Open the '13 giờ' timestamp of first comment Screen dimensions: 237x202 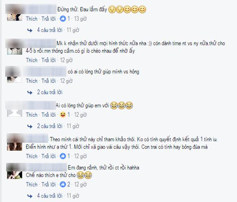pyautogui.click(x=80, y=19)
